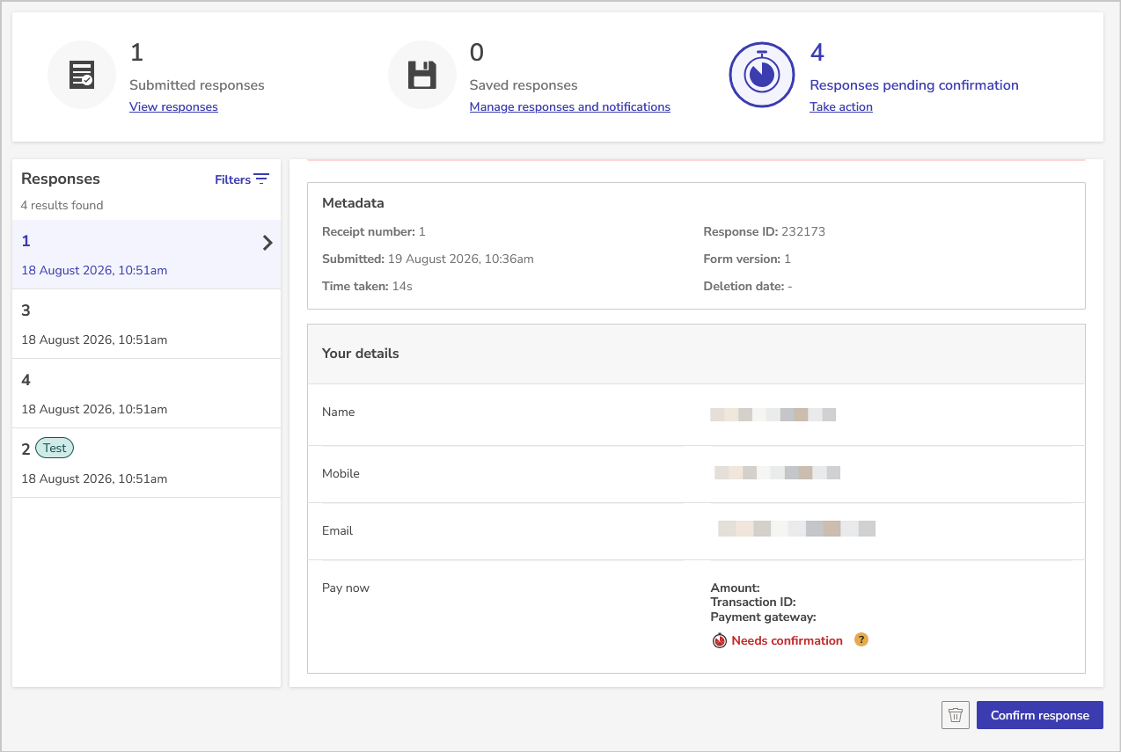This screenshot has width=1121, height=752.
Task: Click the Mobile field label
Action: click(341, 473)
